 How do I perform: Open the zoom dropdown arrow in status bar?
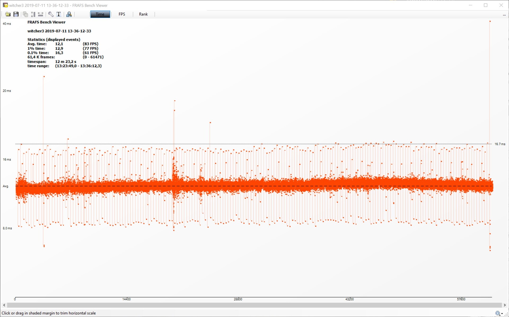click(502, 314)
